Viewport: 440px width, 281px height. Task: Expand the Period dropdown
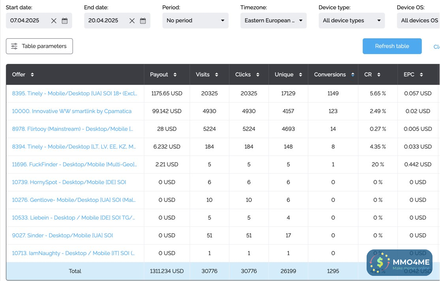(x=195, y=21)
